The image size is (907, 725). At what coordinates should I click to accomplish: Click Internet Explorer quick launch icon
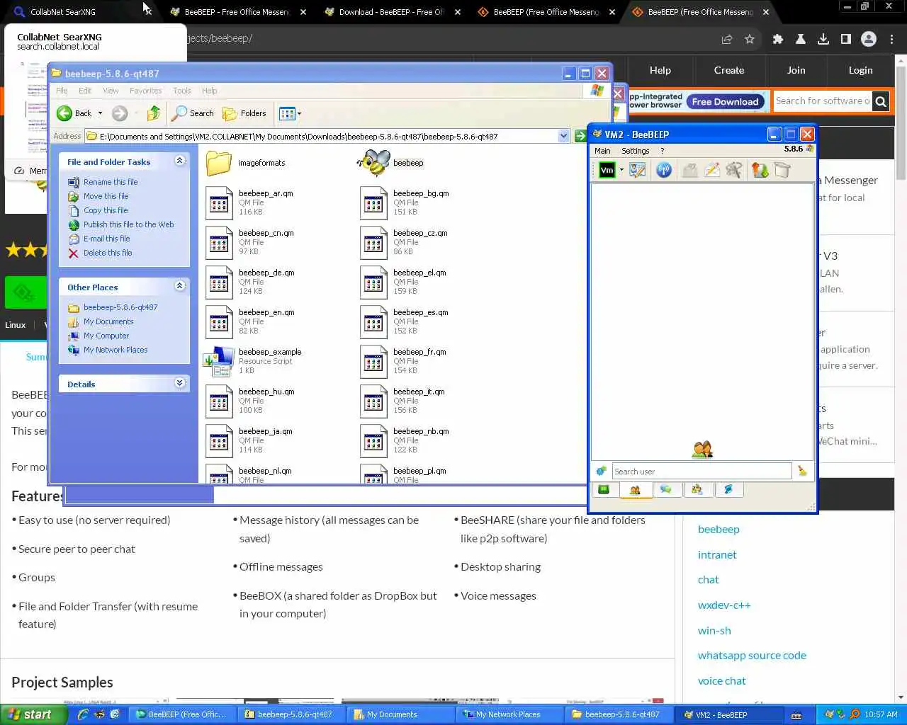coord(83,714)
